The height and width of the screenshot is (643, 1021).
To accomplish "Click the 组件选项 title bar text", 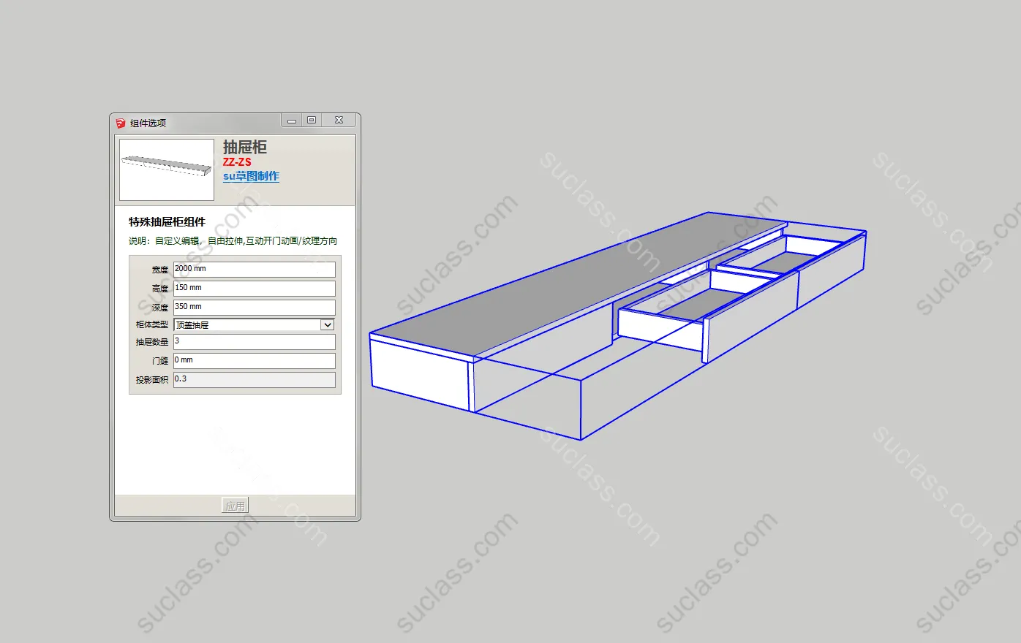I will click(148, 123).
